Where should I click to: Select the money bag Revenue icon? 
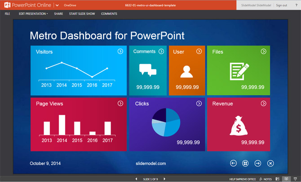(239, 126)
